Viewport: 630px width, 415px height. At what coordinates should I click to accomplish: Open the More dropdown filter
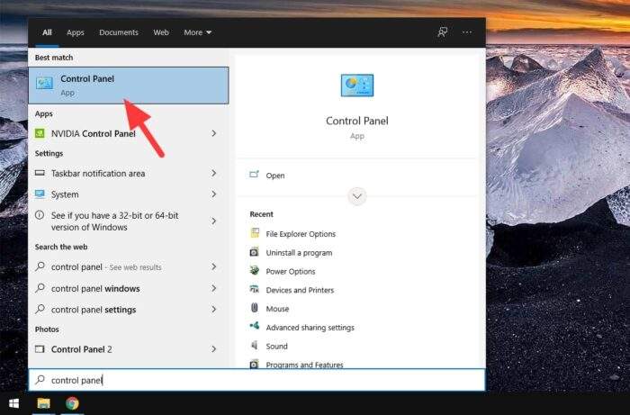pyautogui.click(x=197, y=32)
